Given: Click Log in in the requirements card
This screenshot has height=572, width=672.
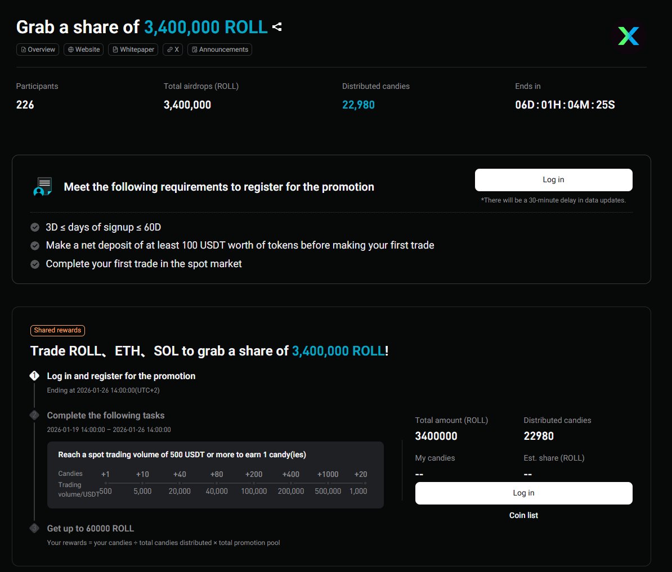Looking at the screenshot, I should [x=553, y=180].
